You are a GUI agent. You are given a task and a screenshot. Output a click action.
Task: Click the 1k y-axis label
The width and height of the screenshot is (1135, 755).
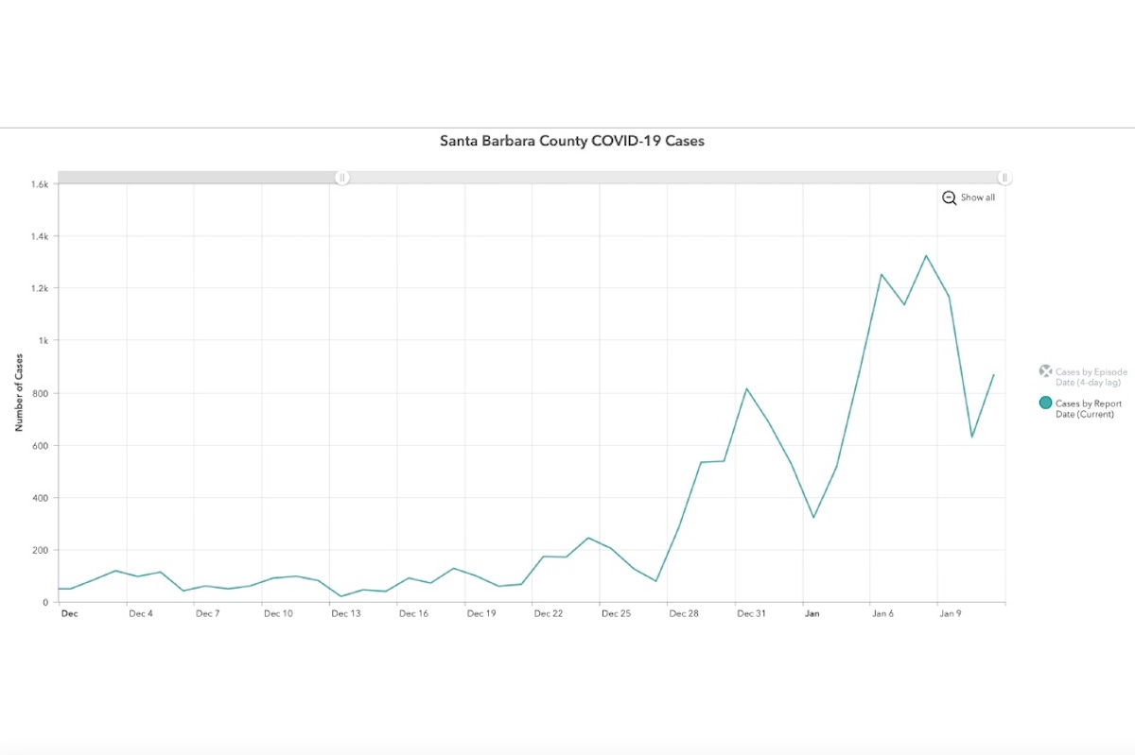coord(44,340)
